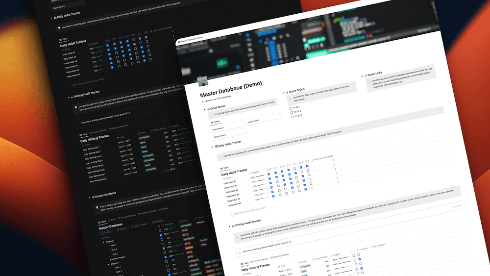Click Clear Progress and Start New Week, light window

(248, 211)
